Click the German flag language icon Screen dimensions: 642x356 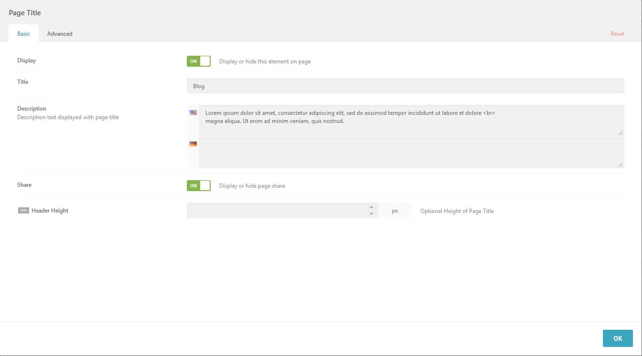pos(193,144)
